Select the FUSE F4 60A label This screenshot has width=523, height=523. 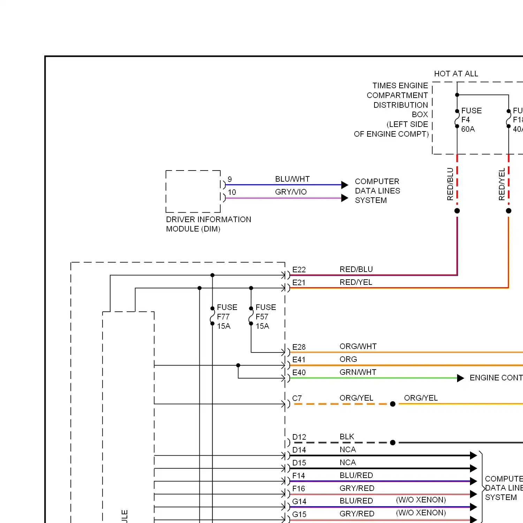[471, 120]
